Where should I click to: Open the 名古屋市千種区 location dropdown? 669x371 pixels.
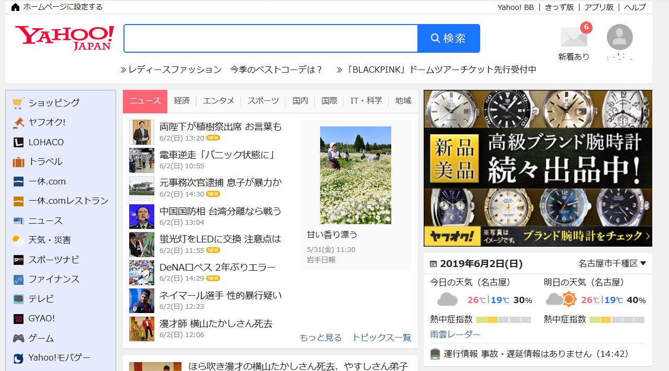pyautogui.click(x=612, y=264)
